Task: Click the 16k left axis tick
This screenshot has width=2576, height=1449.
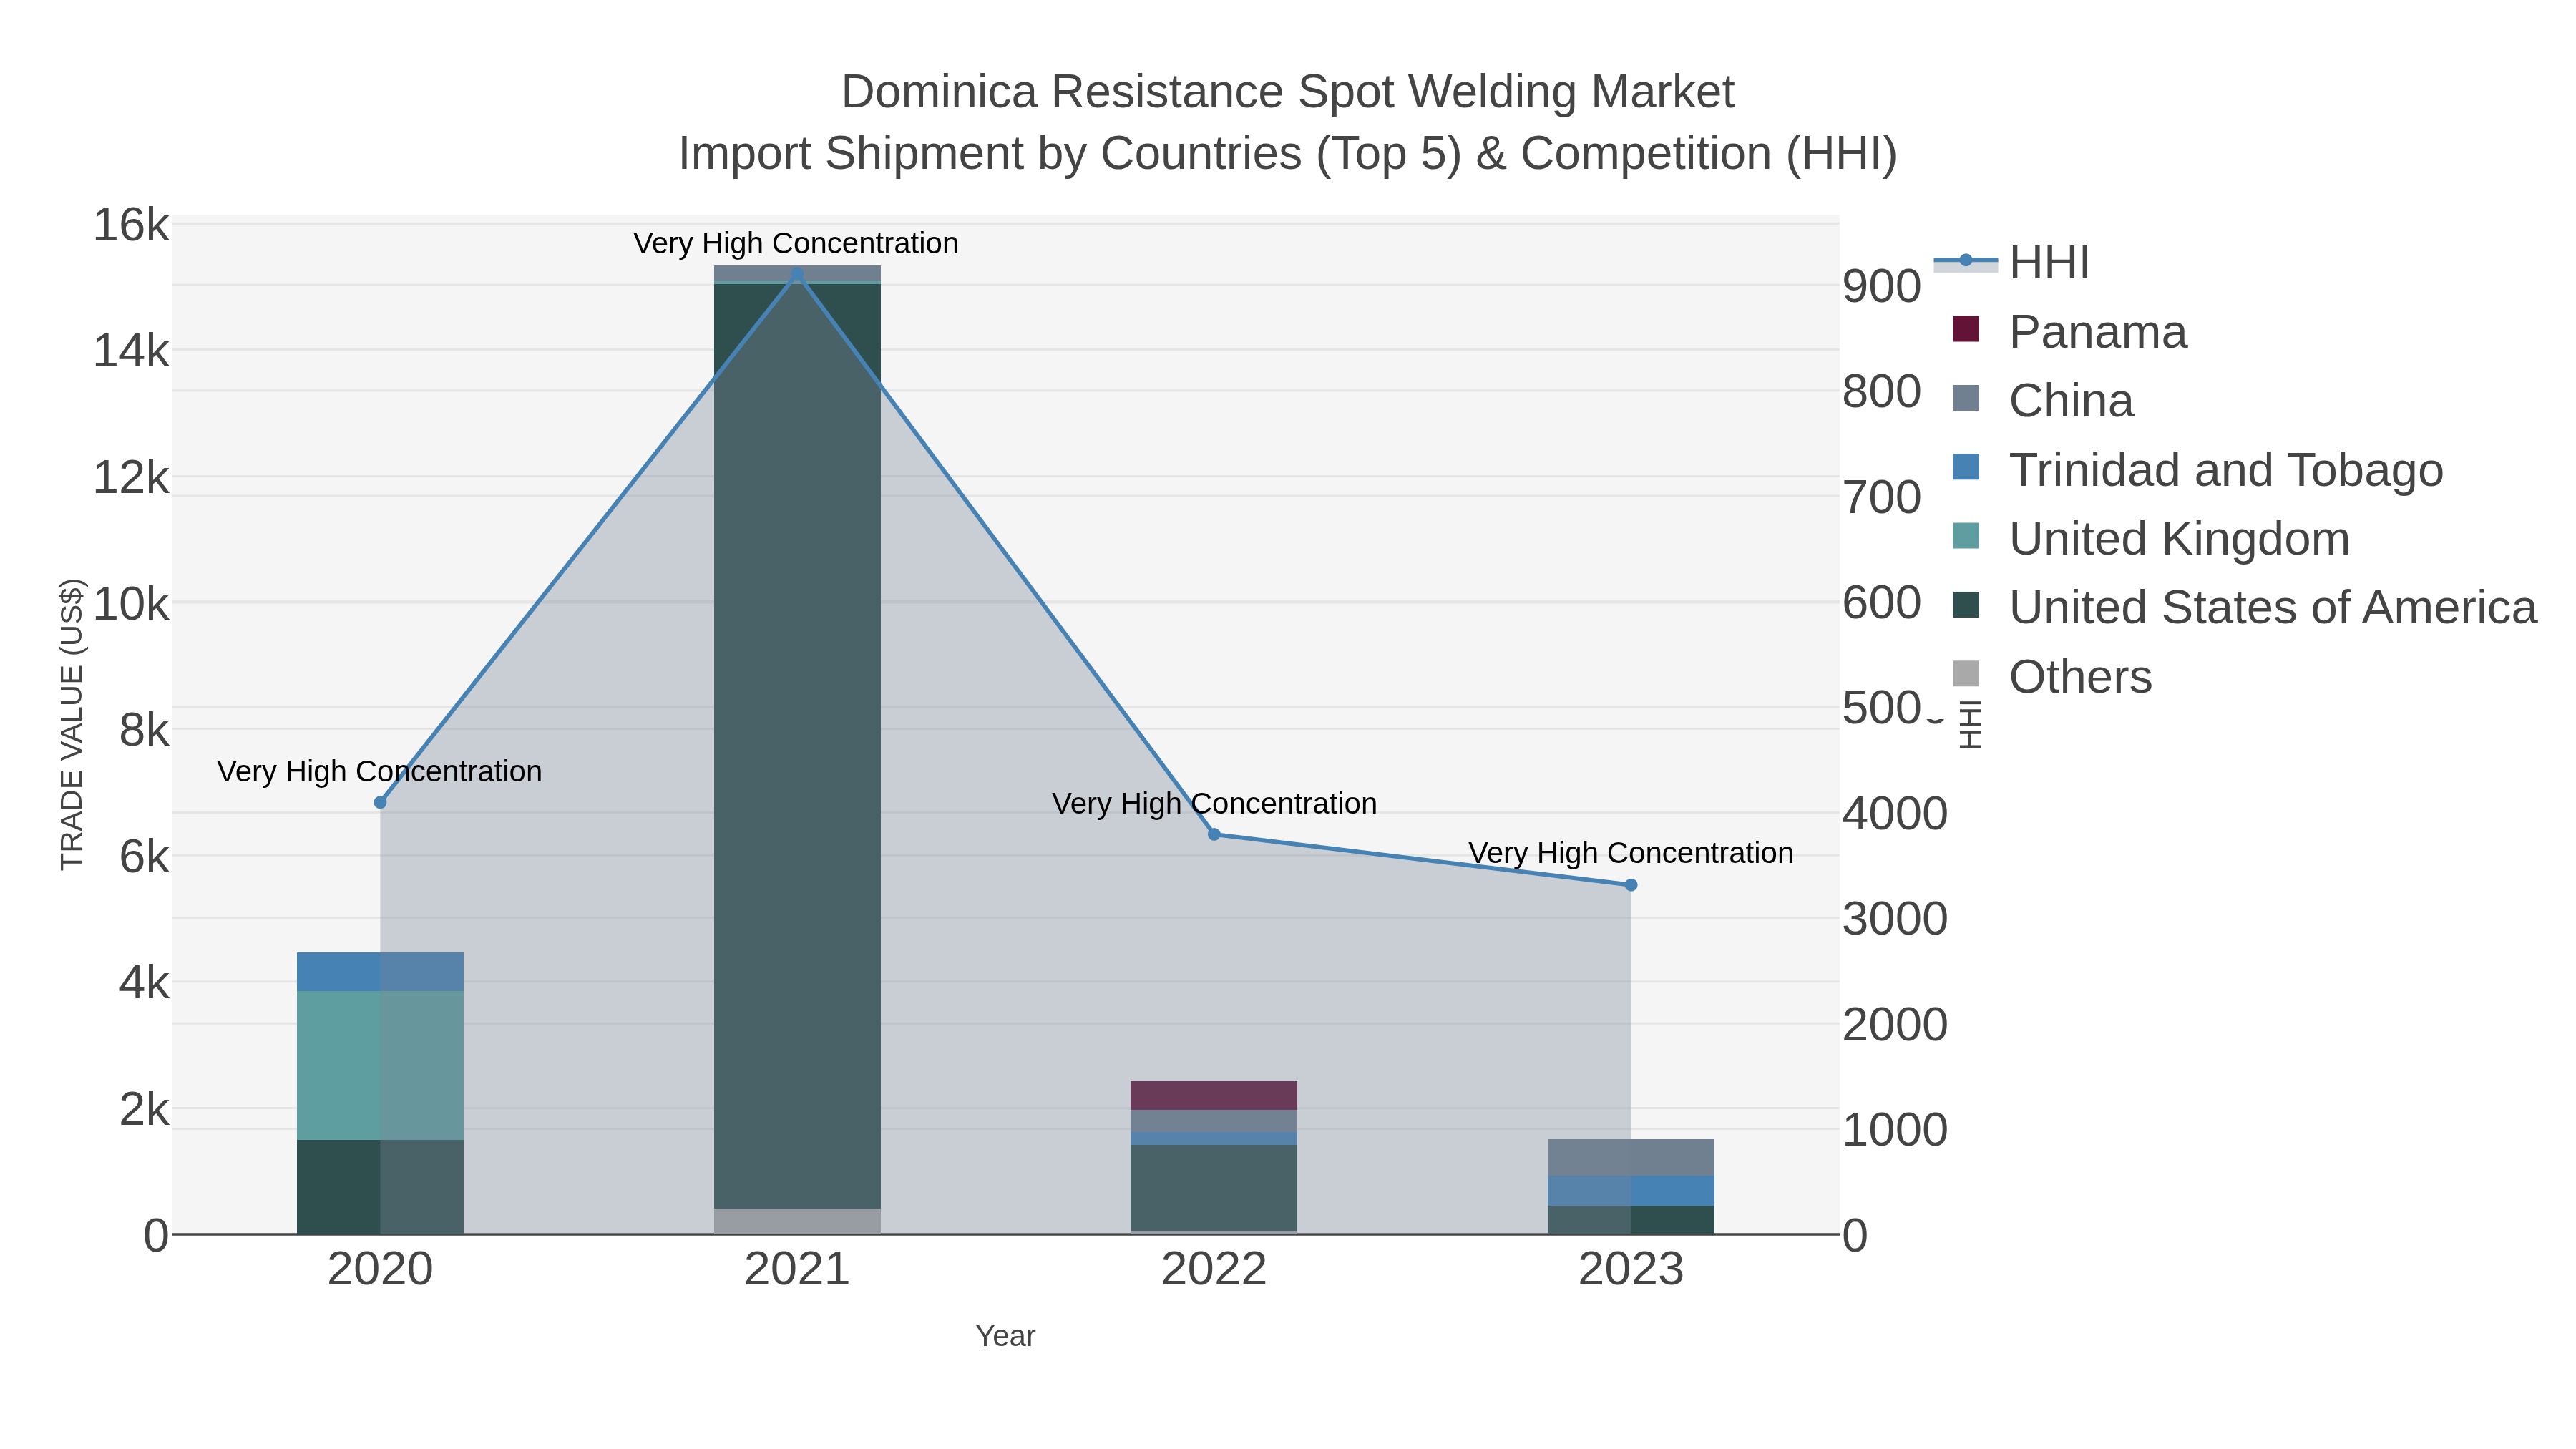Action: point(131,225)
